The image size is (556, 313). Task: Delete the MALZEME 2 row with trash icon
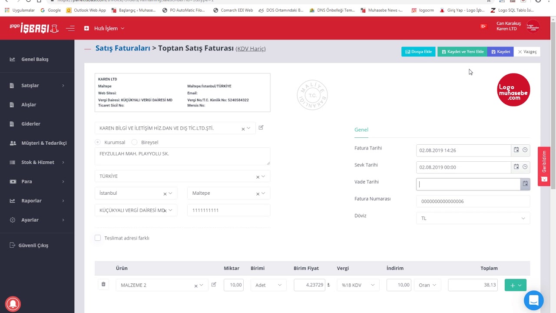click(103, 284)
